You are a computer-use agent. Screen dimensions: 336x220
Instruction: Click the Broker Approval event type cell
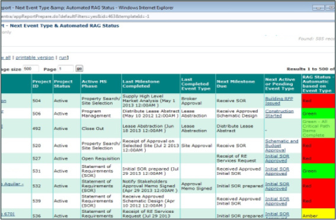[197, 101]
